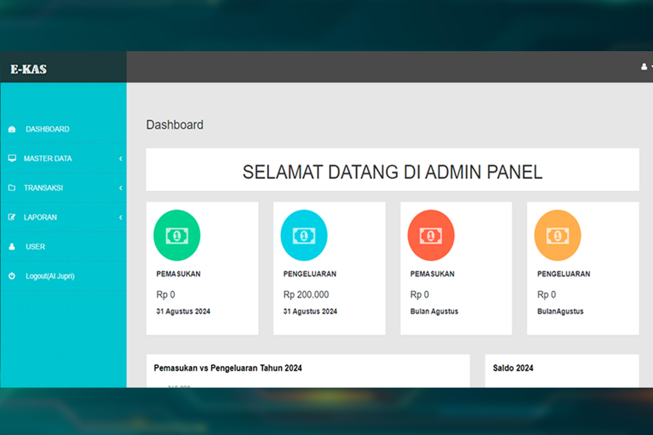
Task: Expand the Master Data submenu chevron
Action: coord(120,159)
